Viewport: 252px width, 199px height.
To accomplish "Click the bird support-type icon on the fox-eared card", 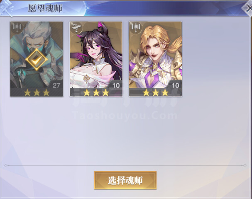I will (x=76, y=27).
